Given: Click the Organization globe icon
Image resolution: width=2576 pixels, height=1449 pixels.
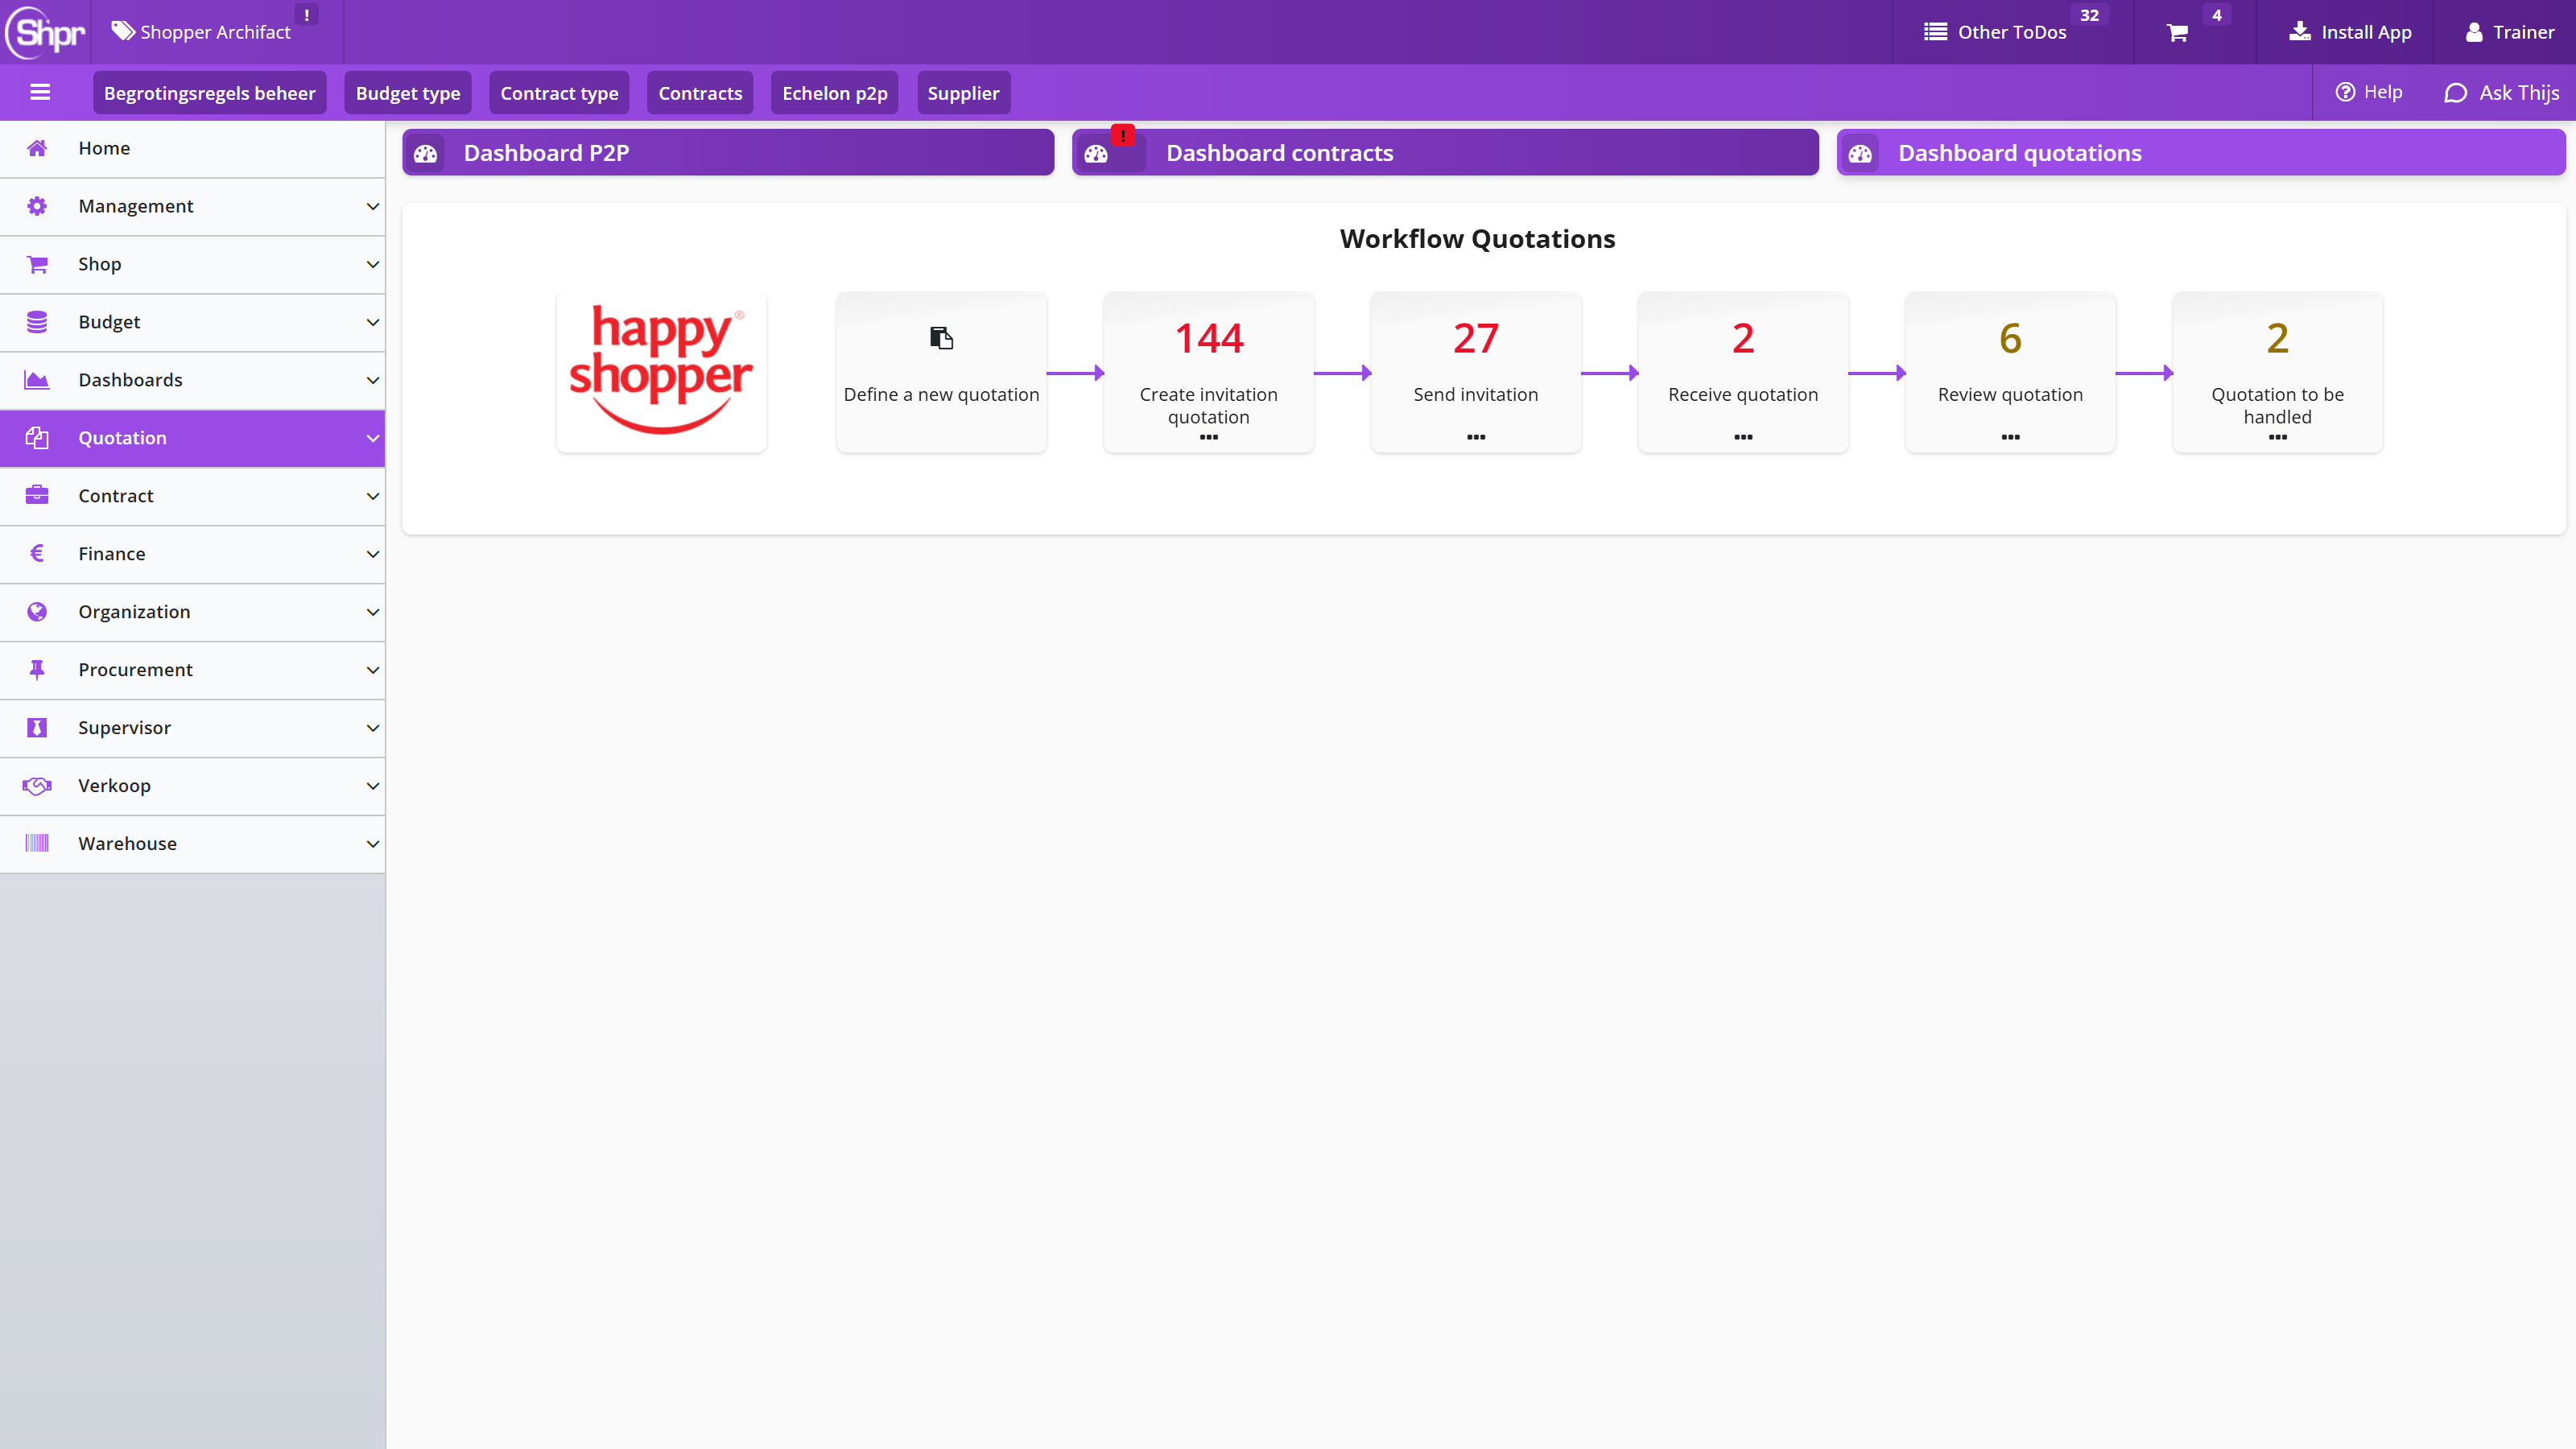Looking at the screenshot, I should [37, 612].
